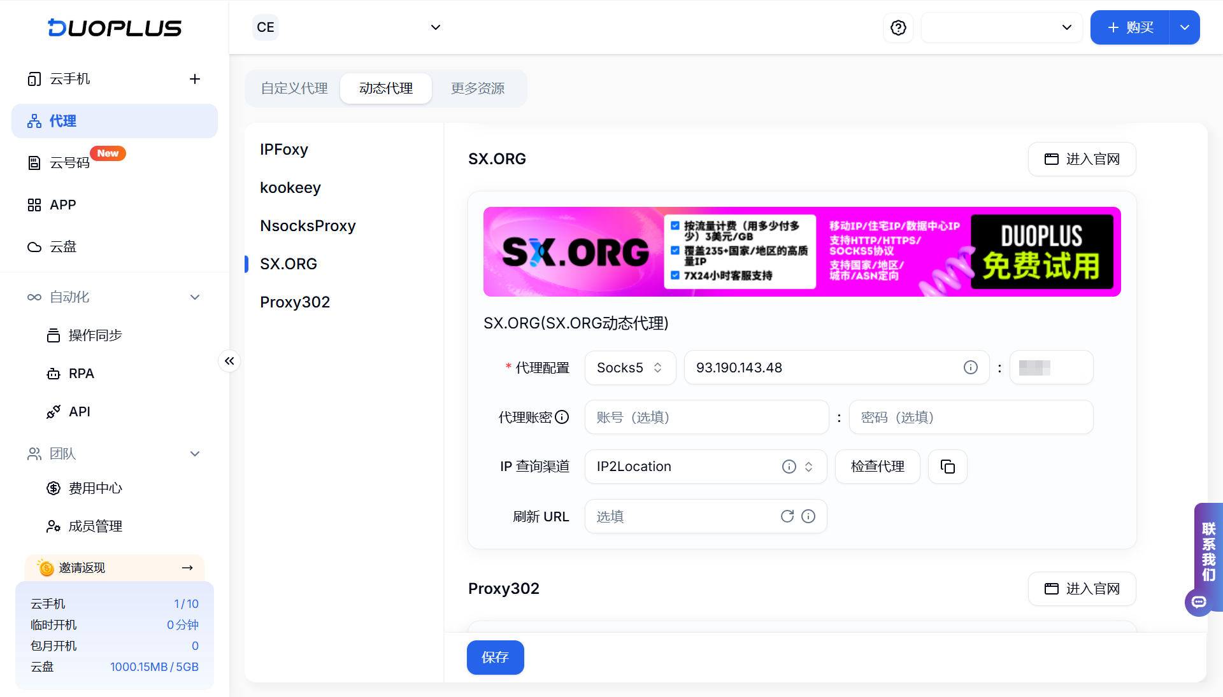The height and width of the screenshot is (697, 1223).
Task: Click 进入官网 for SX.ORG
Action: tap(1082, 159)
